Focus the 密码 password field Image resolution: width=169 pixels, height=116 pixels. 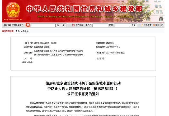122,25
